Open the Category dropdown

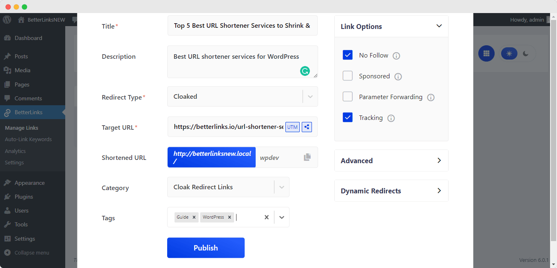pos(281,187)
